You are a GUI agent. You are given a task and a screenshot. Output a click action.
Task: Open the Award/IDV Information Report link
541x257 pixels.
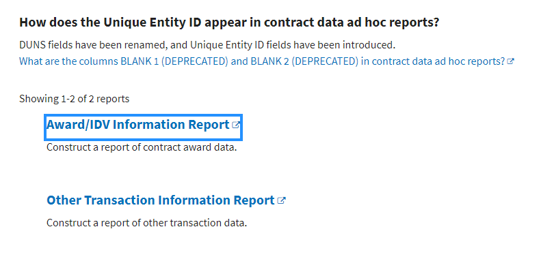click(x=143, y=125)
